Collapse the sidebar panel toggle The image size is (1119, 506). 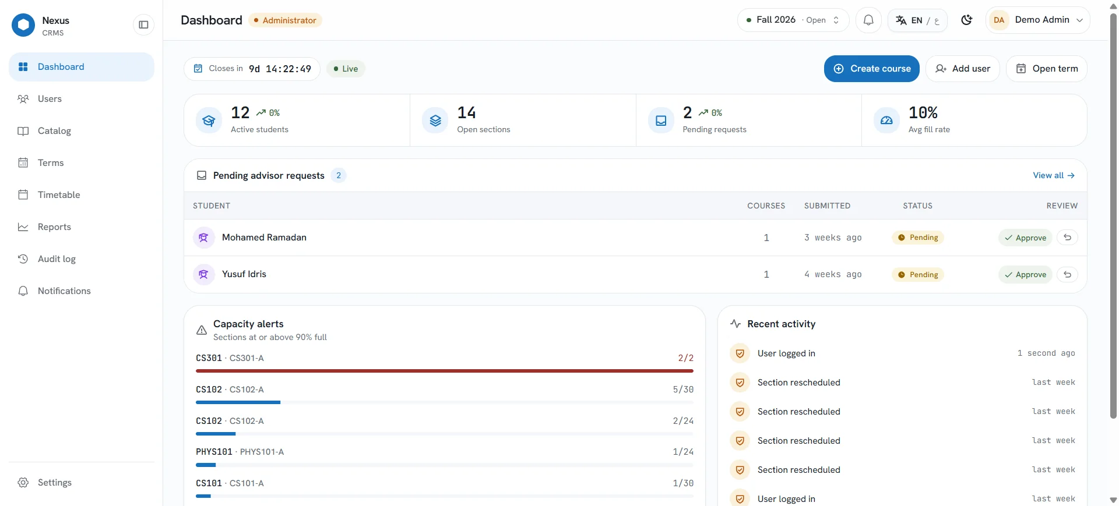[143, 24]
